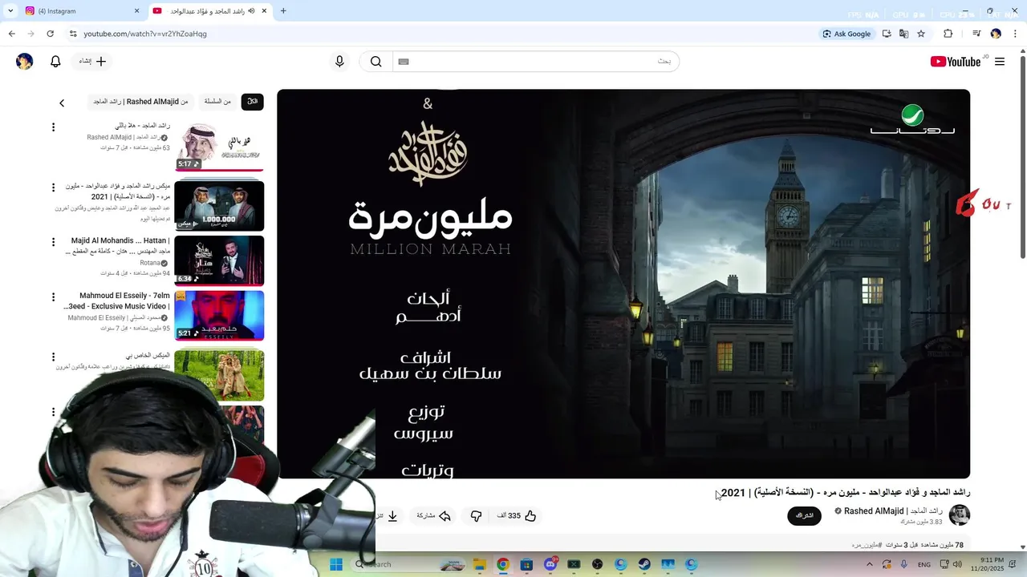Open Chrome media controls icon
1027x577 pixels.
pyautogui.click(x=976, y=34)
